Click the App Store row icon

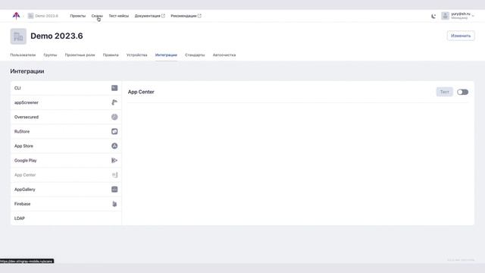[114, 146]
